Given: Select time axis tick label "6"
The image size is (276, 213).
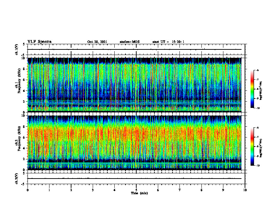Looking at the screenshot, I should tap(158, 190).
